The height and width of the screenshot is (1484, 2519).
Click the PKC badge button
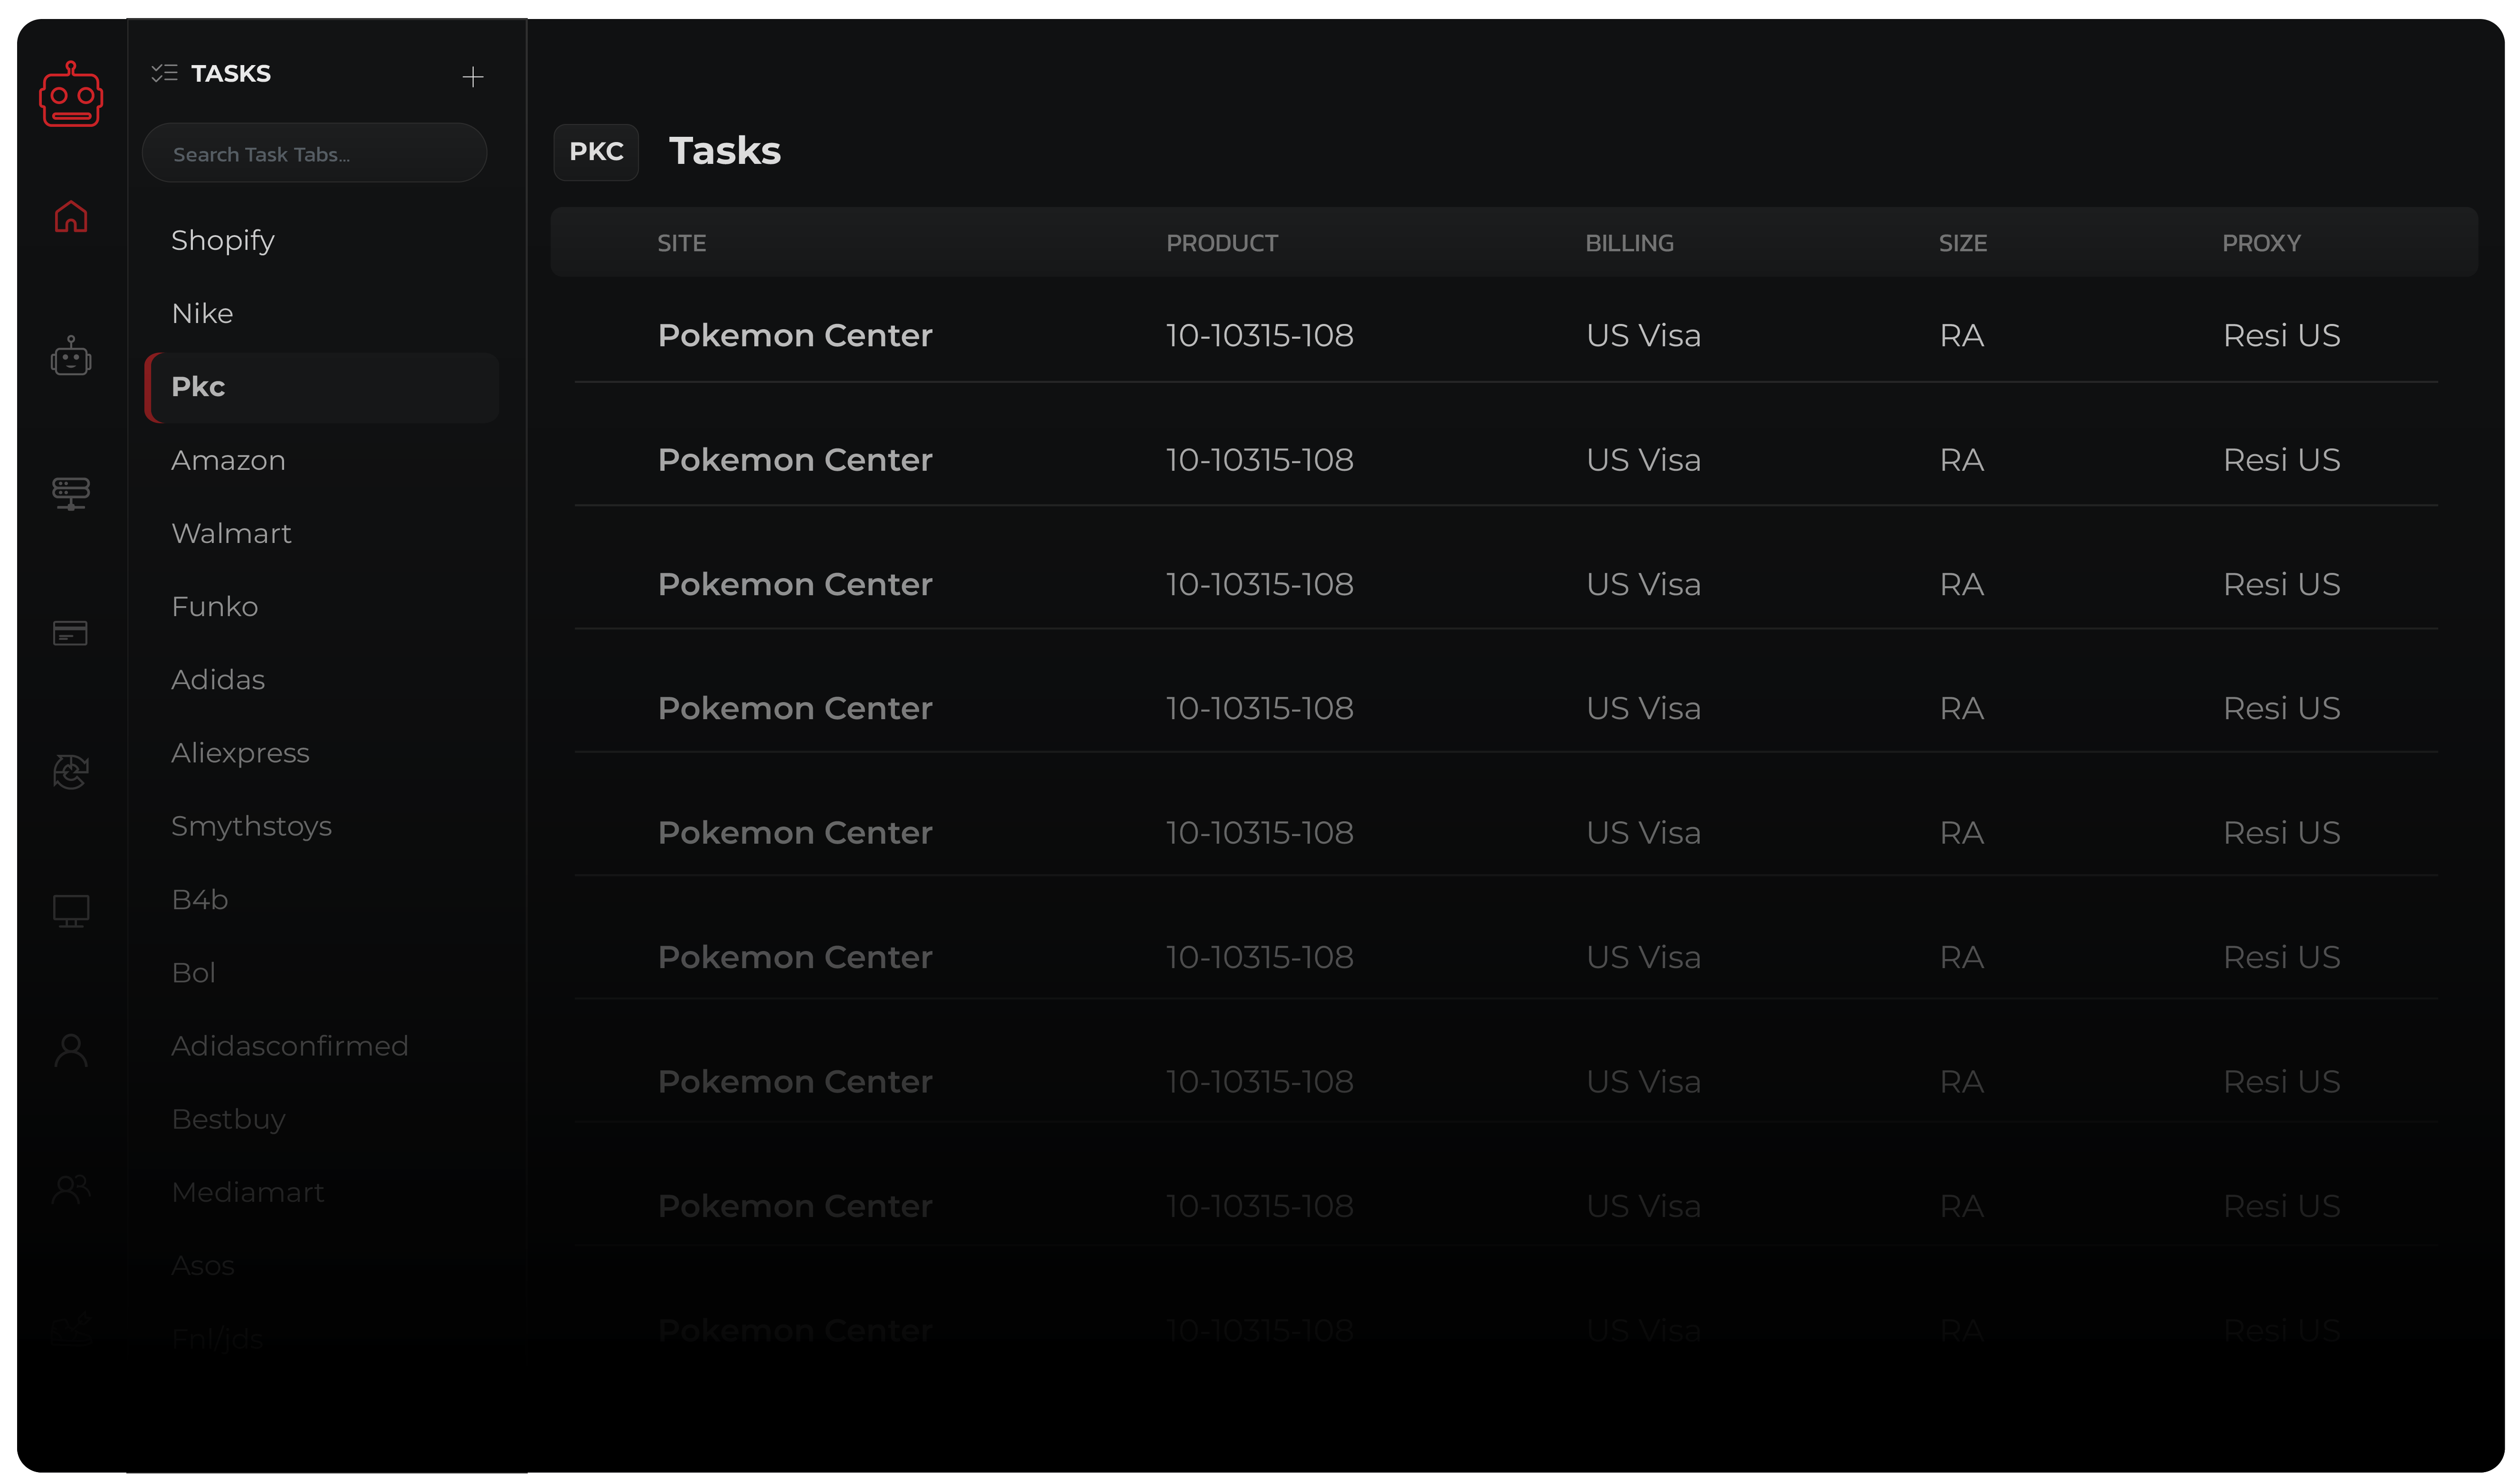[596, 152]
